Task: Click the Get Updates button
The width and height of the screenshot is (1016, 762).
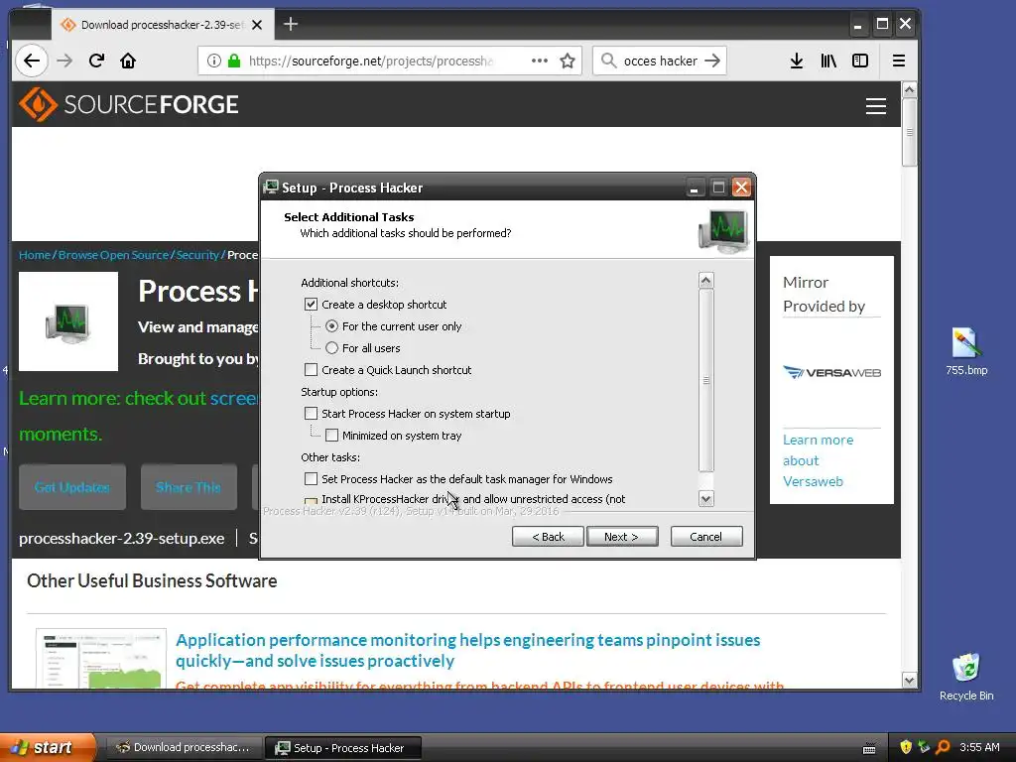Action: [71, 486]
